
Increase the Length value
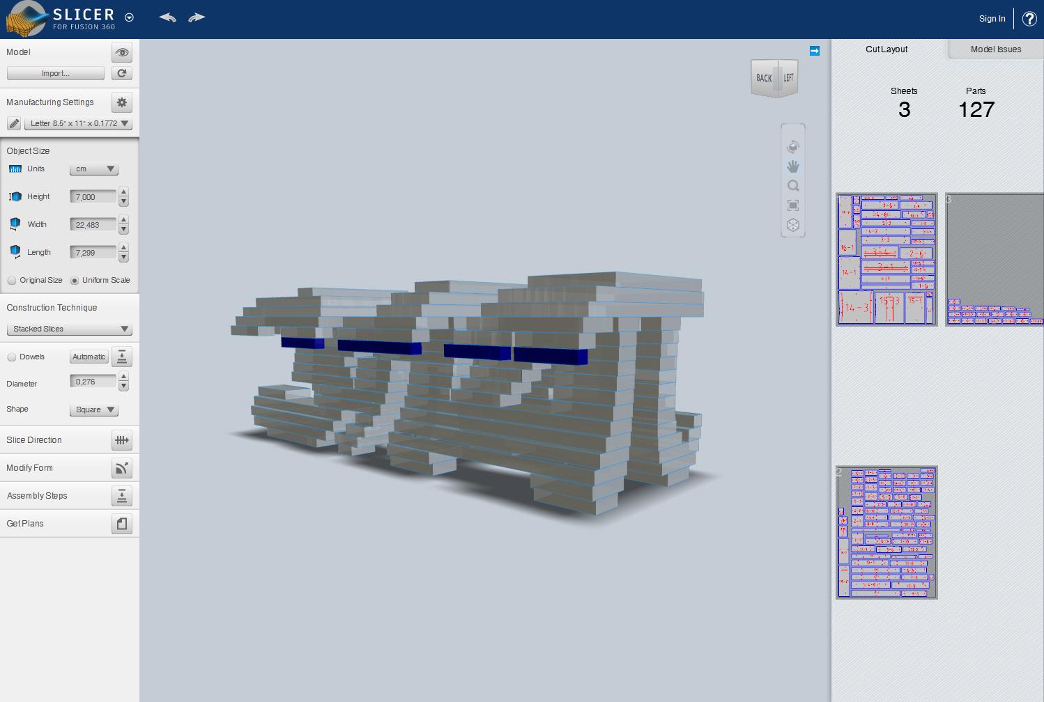123,248
